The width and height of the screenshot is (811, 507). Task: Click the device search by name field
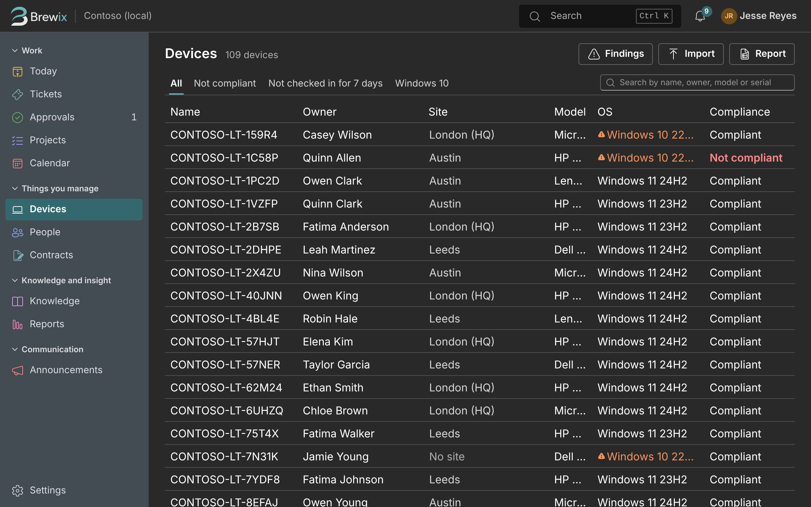pyautogui.click(x=697, y=82)
